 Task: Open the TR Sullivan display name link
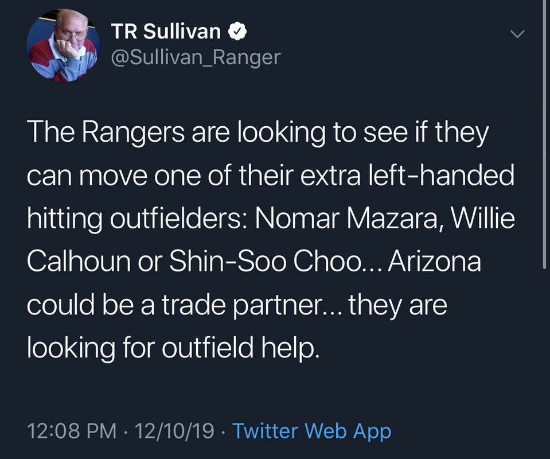[166, 31]
